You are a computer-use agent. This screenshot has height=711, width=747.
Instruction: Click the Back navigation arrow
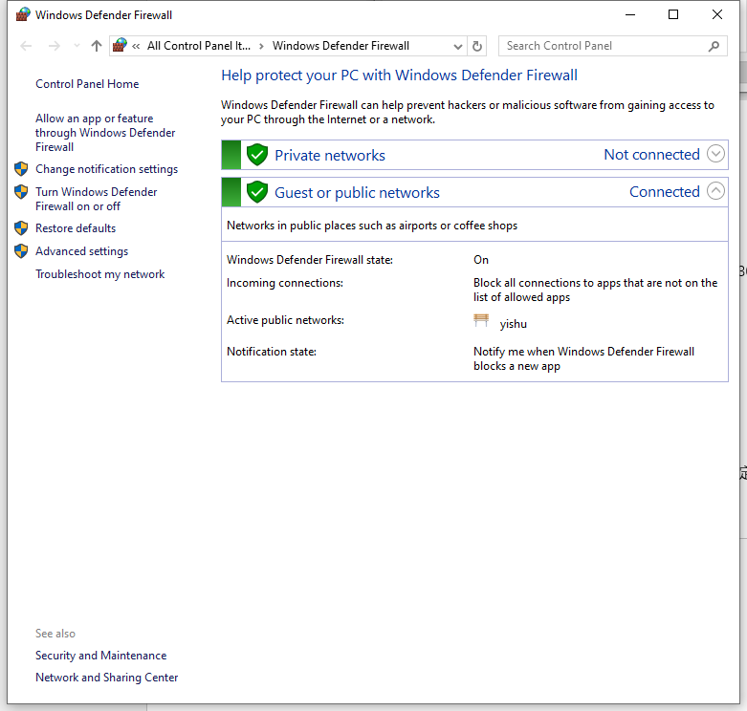pyautogui.click(x=26, y=46)
